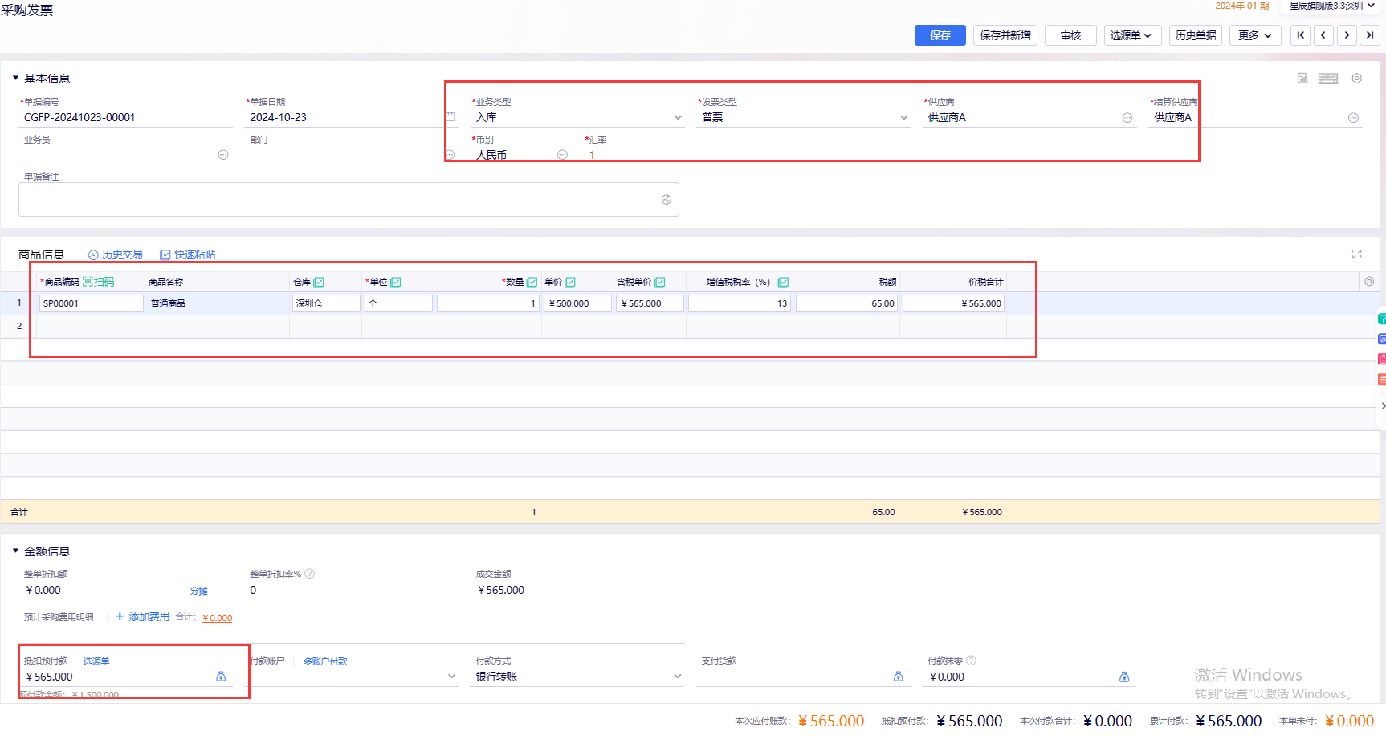The image size is (1386, 736).
Task: Open table column settings hexagon icon
Action: (1369, 282)
